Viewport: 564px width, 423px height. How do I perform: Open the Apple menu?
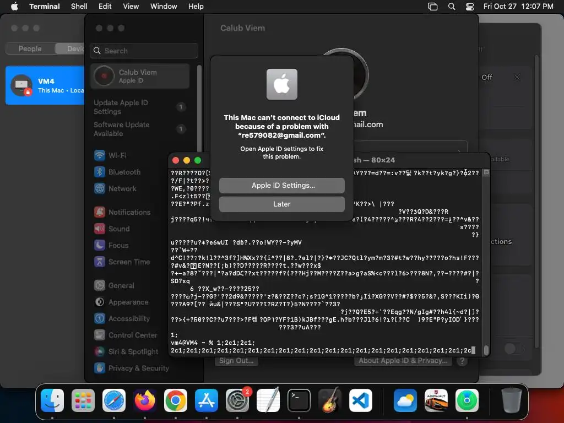point(14,6)
